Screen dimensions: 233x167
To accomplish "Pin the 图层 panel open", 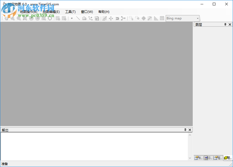I will pyautogui.click(x=225, y=24).
